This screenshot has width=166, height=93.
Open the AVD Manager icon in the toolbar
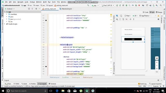pos(154,5)
